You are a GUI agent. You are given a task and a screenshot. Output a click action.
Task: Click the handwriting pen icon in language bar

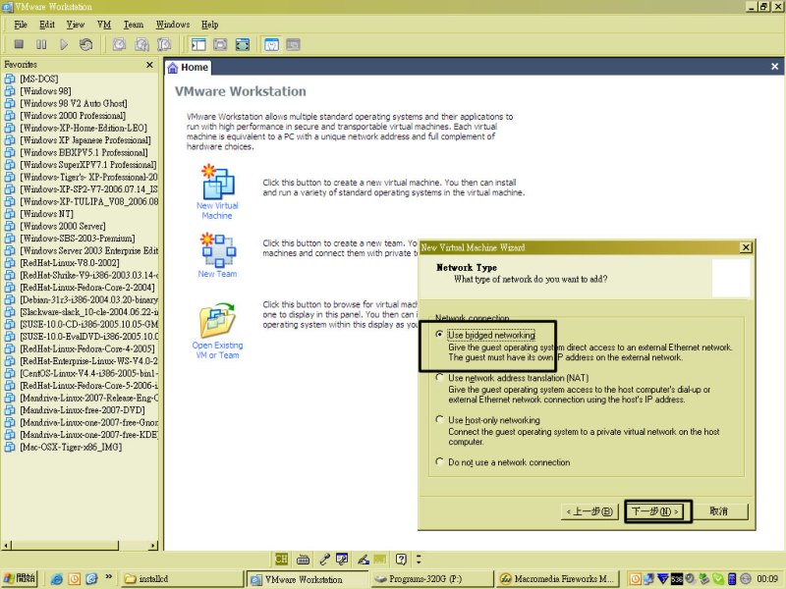pyautogui.click(x=364, y=559)
